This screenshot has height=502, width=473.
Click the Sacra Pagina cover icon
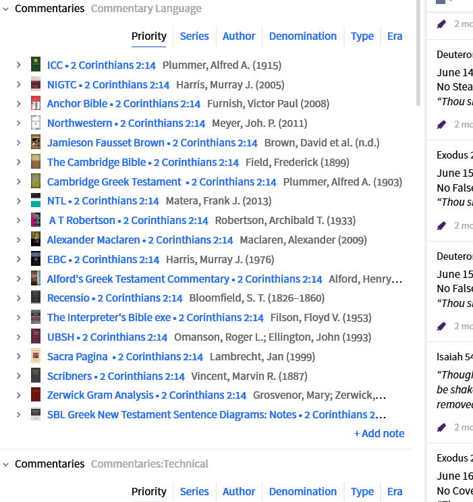[x=36, y=356]
